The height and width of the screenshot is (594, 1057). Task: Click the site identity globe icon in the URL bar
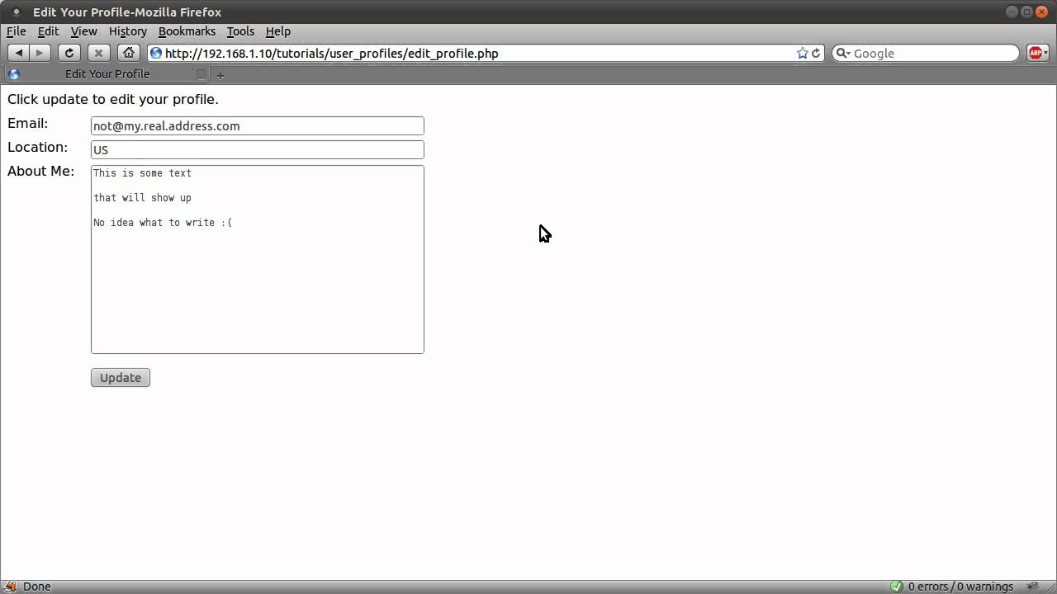[155, 53]
